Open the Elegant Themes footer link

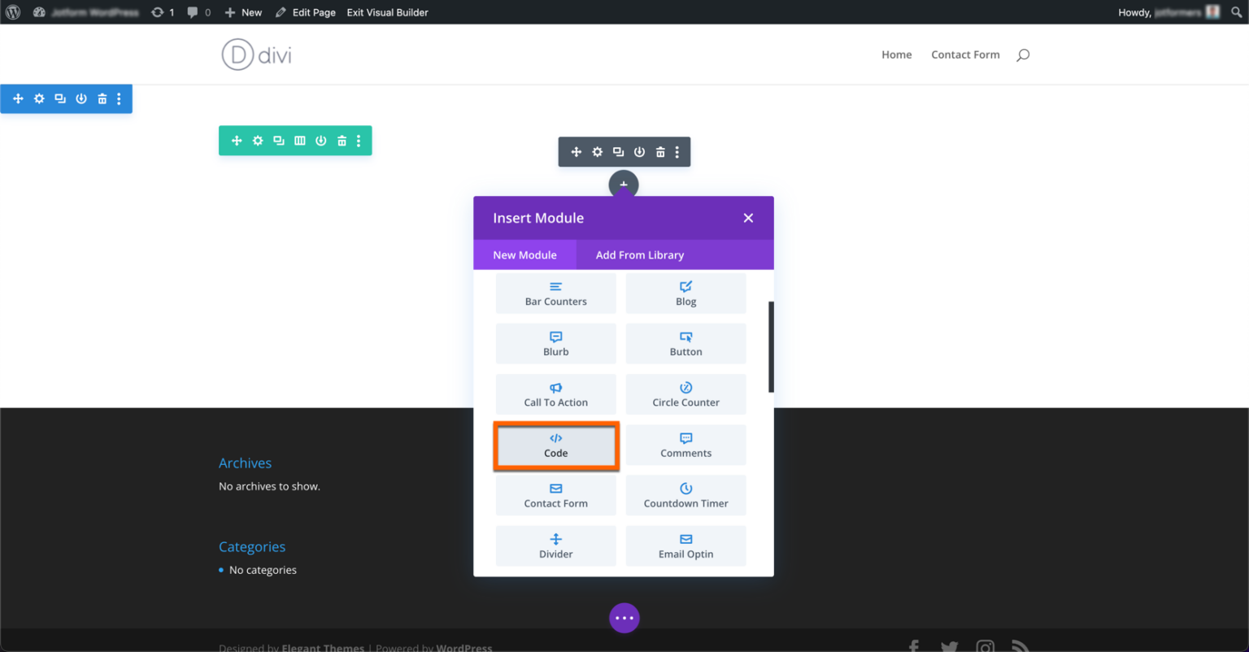[x=322, y=647]
